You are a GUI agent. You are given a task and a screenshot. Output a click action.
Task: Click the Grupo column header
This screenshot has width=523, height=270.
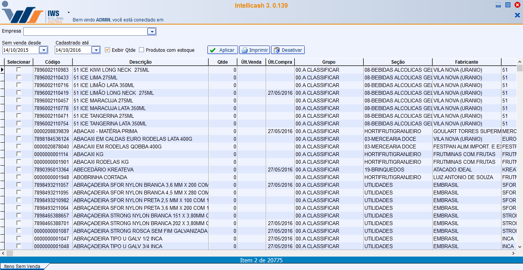pyautogui.click(x=329, y=62)
